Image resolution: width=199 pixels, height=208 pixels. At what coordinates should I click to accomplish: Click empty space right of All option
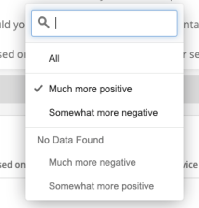(x=121, y=58)
